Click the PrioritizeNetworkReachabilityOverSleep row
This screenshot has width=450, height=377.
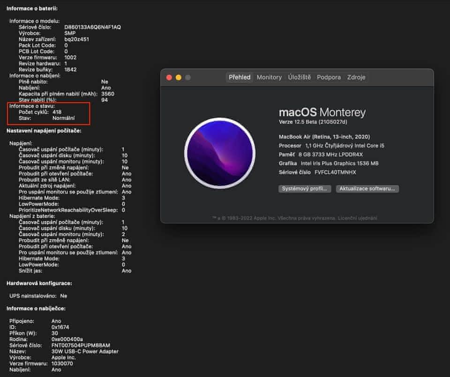point(72,210)
